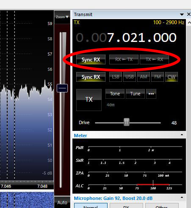The width and height of the screenshot is (191, 208).
Task: Click the scroll-up arrow of Transmit panel
Action: coord(189,22)
